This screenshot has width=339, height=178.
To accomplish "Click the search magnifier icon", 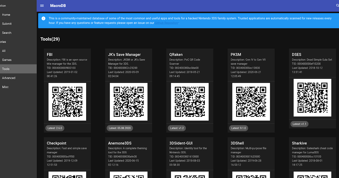I will tap(337, 6).
